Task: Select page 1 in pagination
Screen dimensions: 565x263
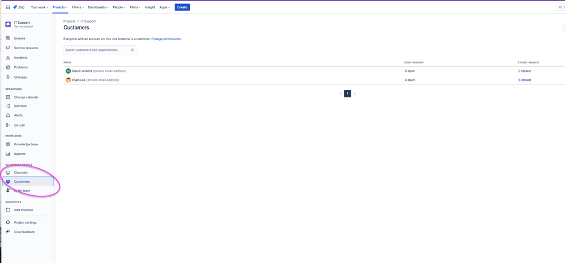Action: [347, 94]
